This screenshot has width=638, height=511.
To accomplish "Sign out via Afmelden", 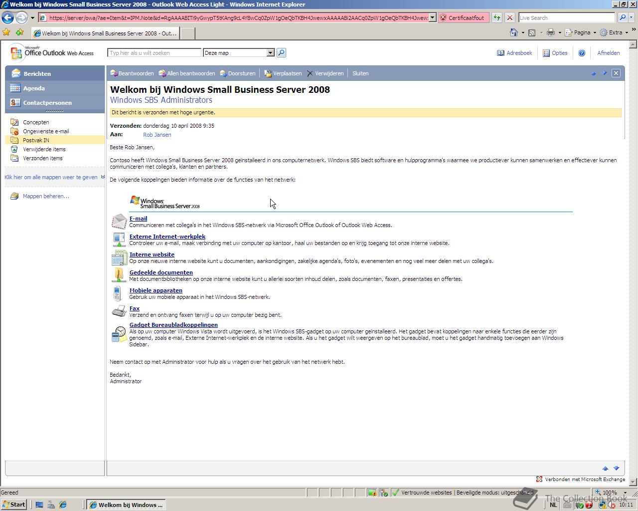I will click(x=609, y=53).
